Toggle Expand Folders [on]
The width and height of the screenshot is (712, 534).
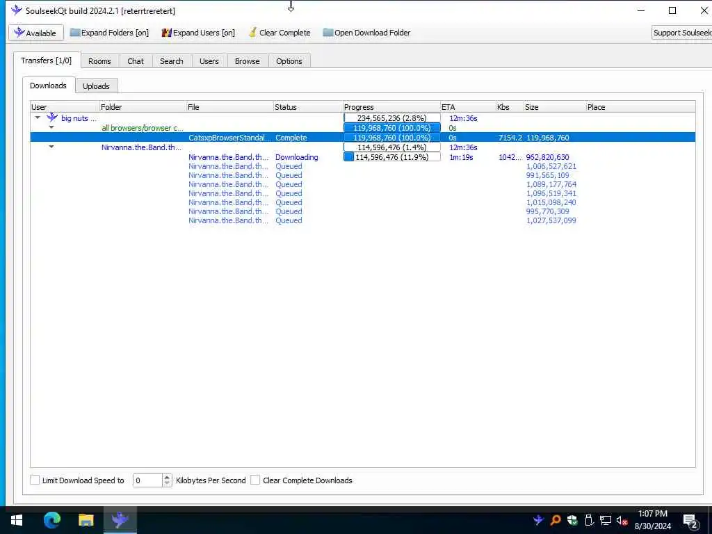point(109,33)
